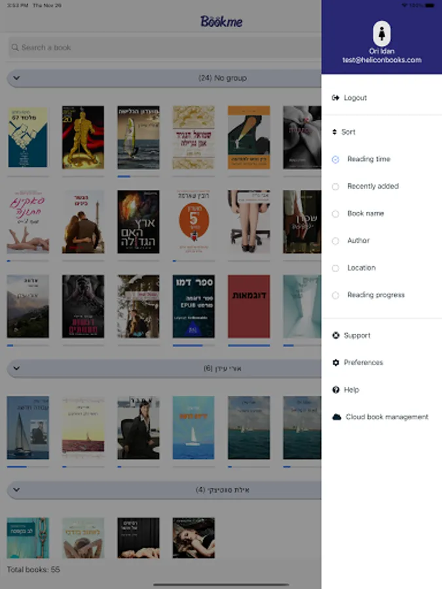
Task: Open the couple at Eiffel tower cover
Action: click(83, 222)
